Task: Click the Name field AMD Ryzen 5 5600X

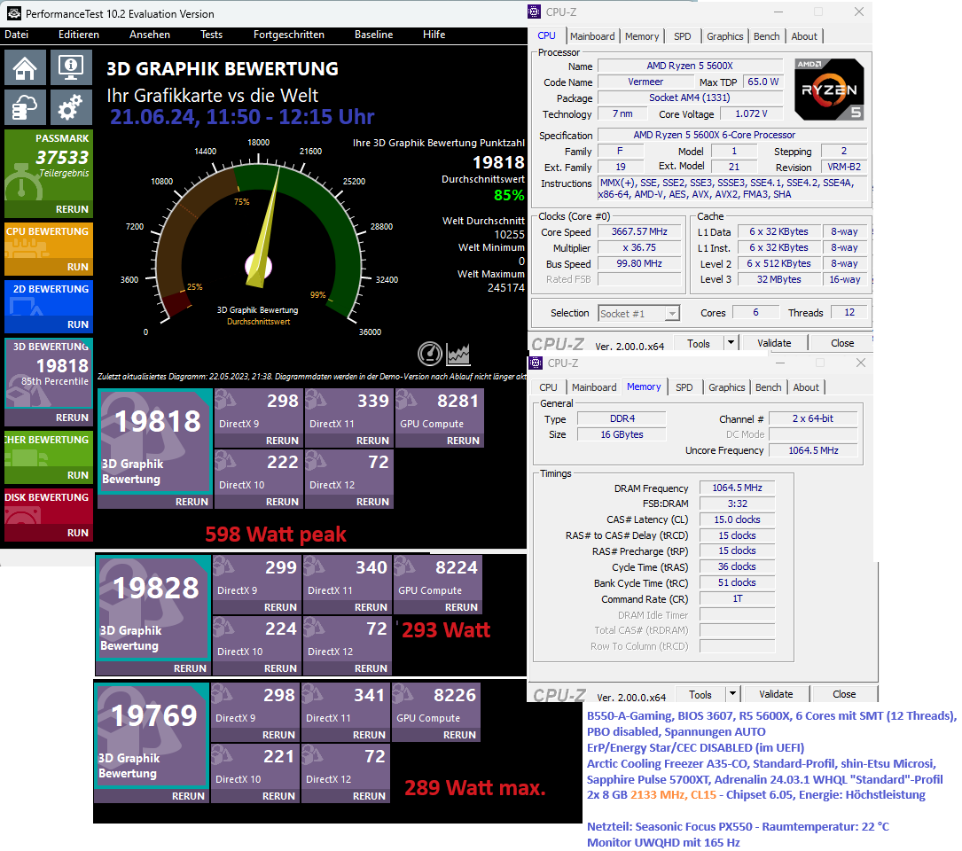Action: (690, 66)
